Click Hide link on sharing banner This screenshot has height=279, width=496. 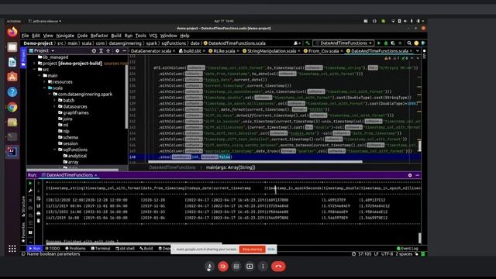click(271, 250)
